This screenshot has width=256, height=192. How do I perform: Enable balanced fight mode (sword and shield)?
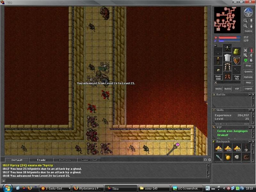click(x=245, y=55)
